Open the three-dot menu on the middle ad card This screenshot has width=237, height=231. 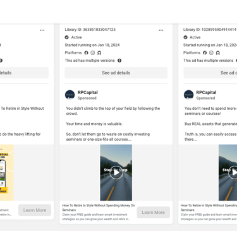click(161, 30)
